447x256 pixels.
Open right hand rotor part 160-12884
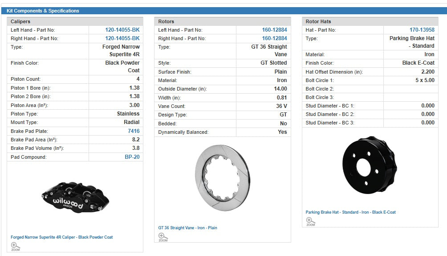click(274, 38)
